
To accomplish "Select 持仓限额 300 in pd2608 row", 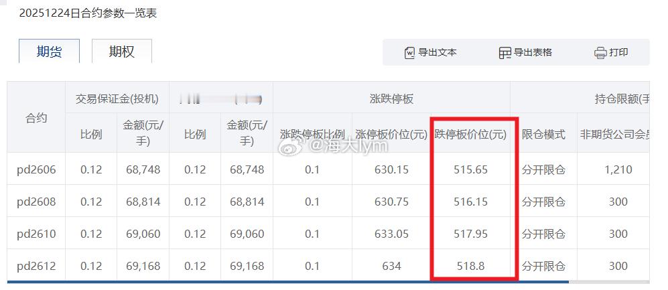I will pyautogui.click(x=618, y=202).
